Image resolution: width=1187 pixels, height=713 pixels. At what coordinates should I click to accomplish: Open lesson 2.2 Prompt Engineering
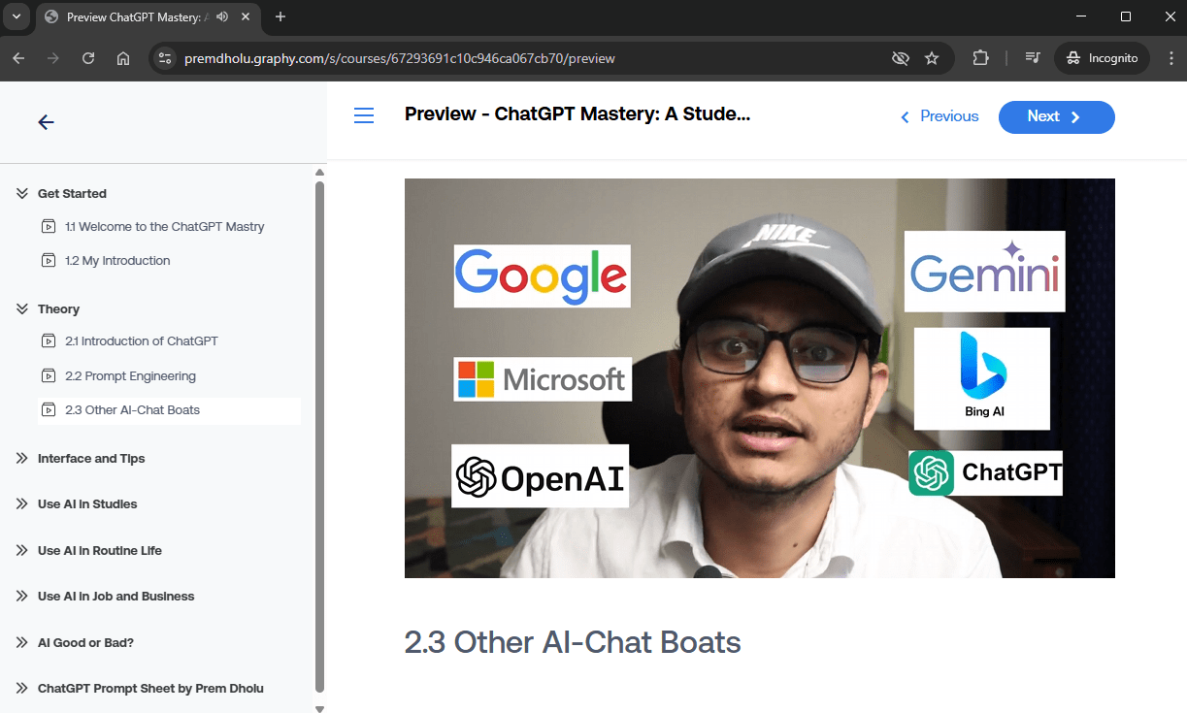(x=130, y=375)
